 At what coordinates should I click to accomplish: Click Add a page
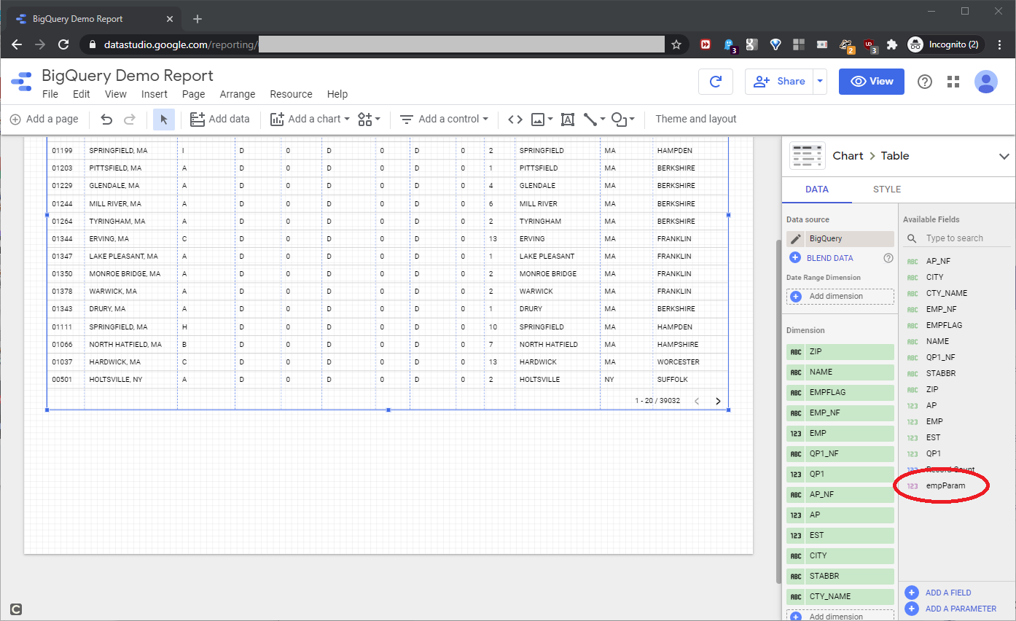click(44, 119)
